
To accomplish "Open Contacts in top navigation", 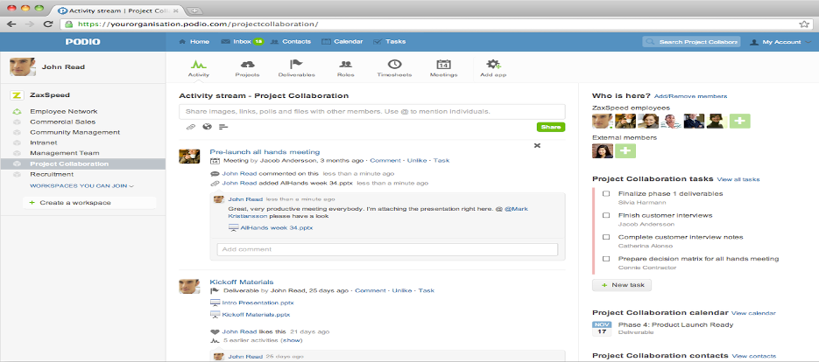I will click(291, 42).
